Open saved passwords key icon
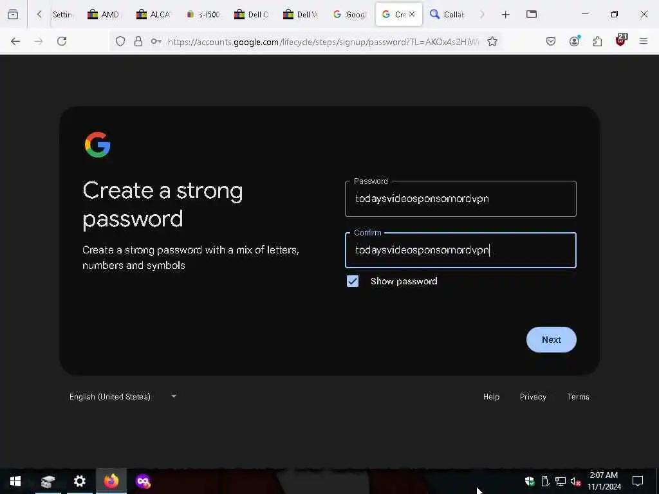Screen dimensions: 659x494 click(x=156, y=41)
